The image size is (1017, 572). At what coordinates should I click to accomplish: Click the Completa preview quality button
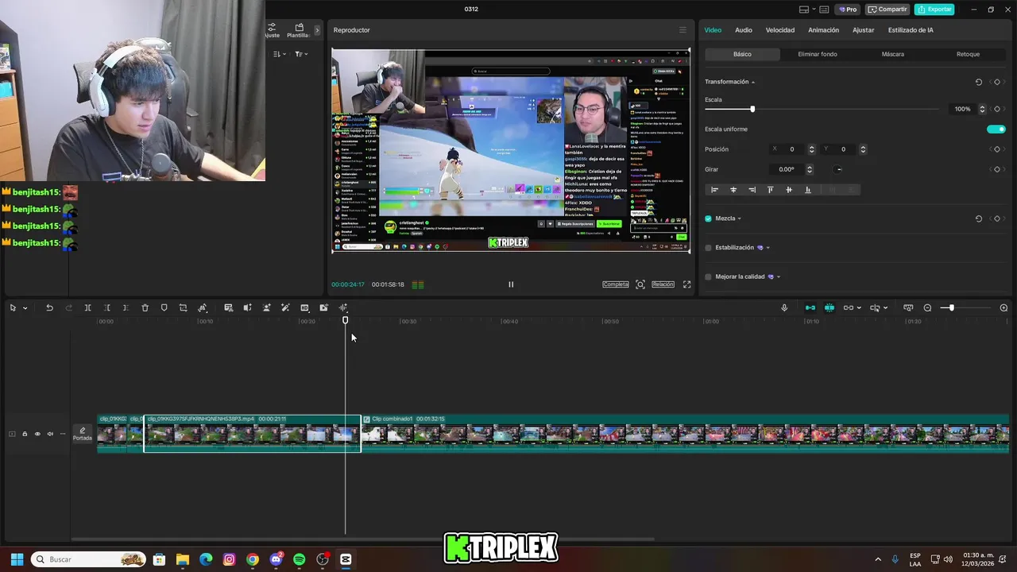(x=616, y=284)
